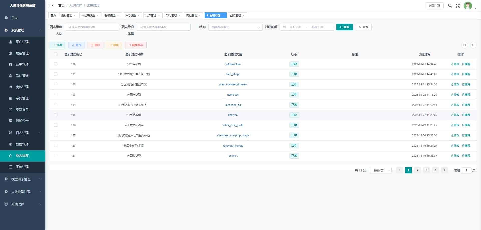Tick the select-all checkbox in table header
Screen dimensions: 481x230
pyautogui.click(x=56, y=54)
